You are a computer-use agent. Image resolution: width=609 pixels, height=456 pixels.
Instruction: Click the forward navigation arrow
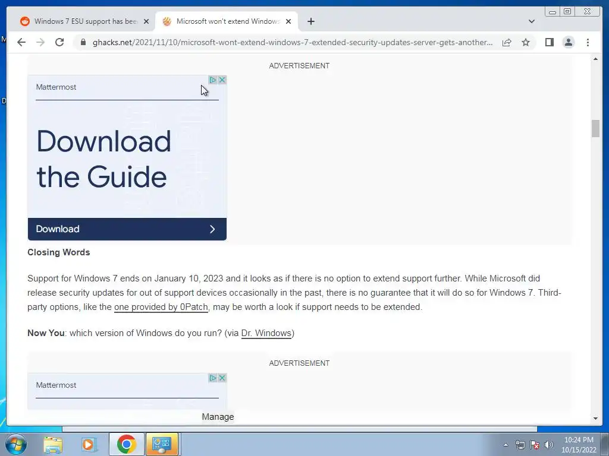(40, 42)
